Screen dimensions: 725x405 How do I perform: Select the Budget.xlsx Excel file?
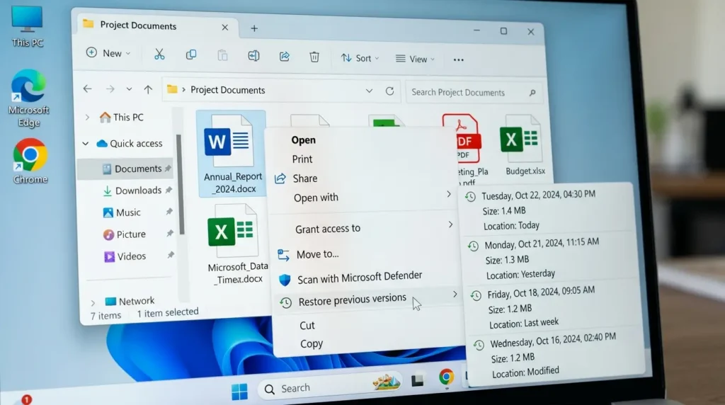(522, 144)
